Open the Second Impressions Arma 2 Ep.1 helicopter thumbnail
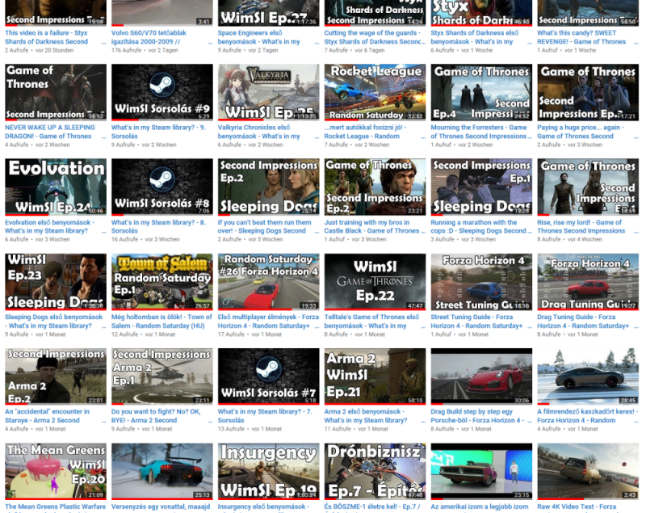 162,376
